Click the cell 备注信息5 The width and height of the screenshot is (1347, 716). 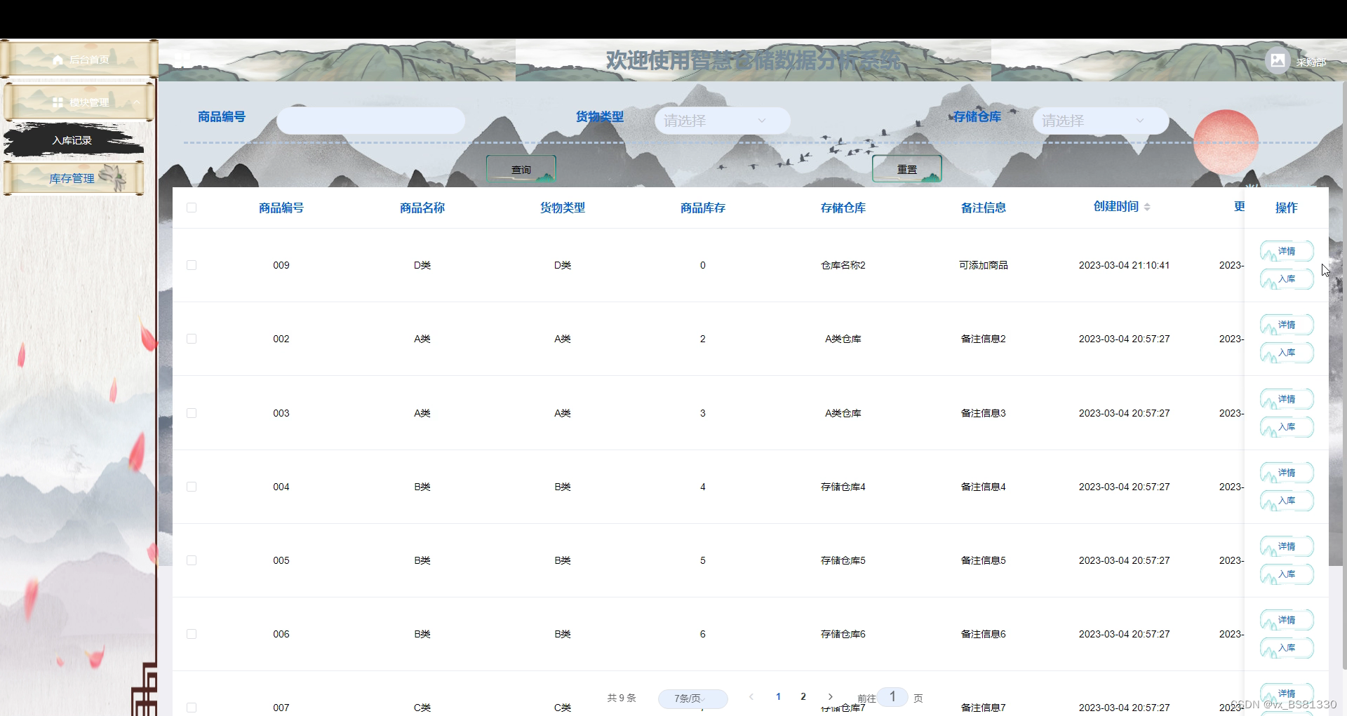click(x=984, y=560)
